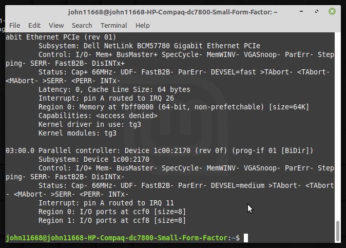The width and height of the screenshot is (346, 248).
Task: Open the View menu
Action: pyautogui.click(x=56, y=25)
